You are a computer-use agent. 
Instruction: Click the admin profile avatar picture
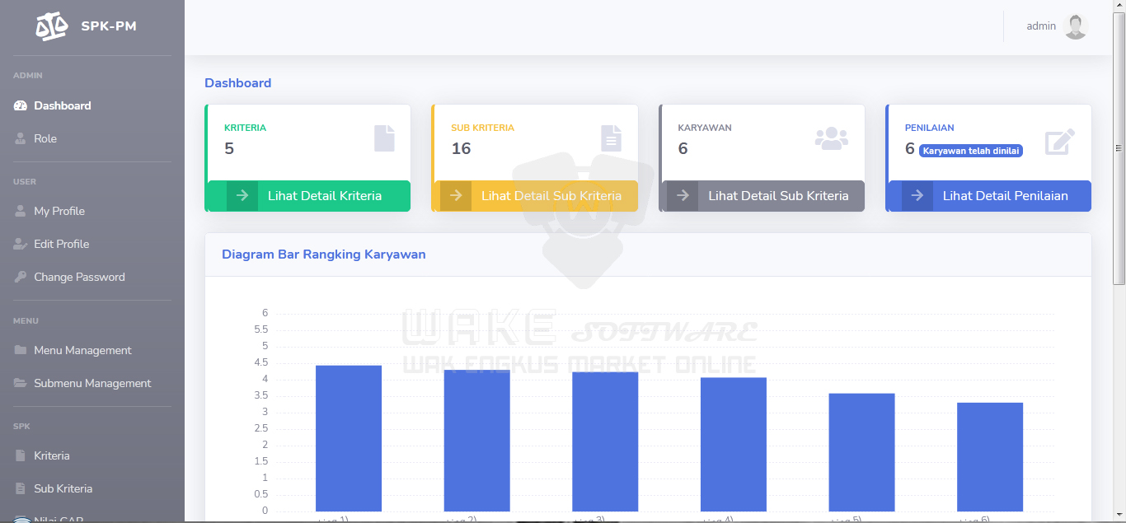tap(1075, 26)
